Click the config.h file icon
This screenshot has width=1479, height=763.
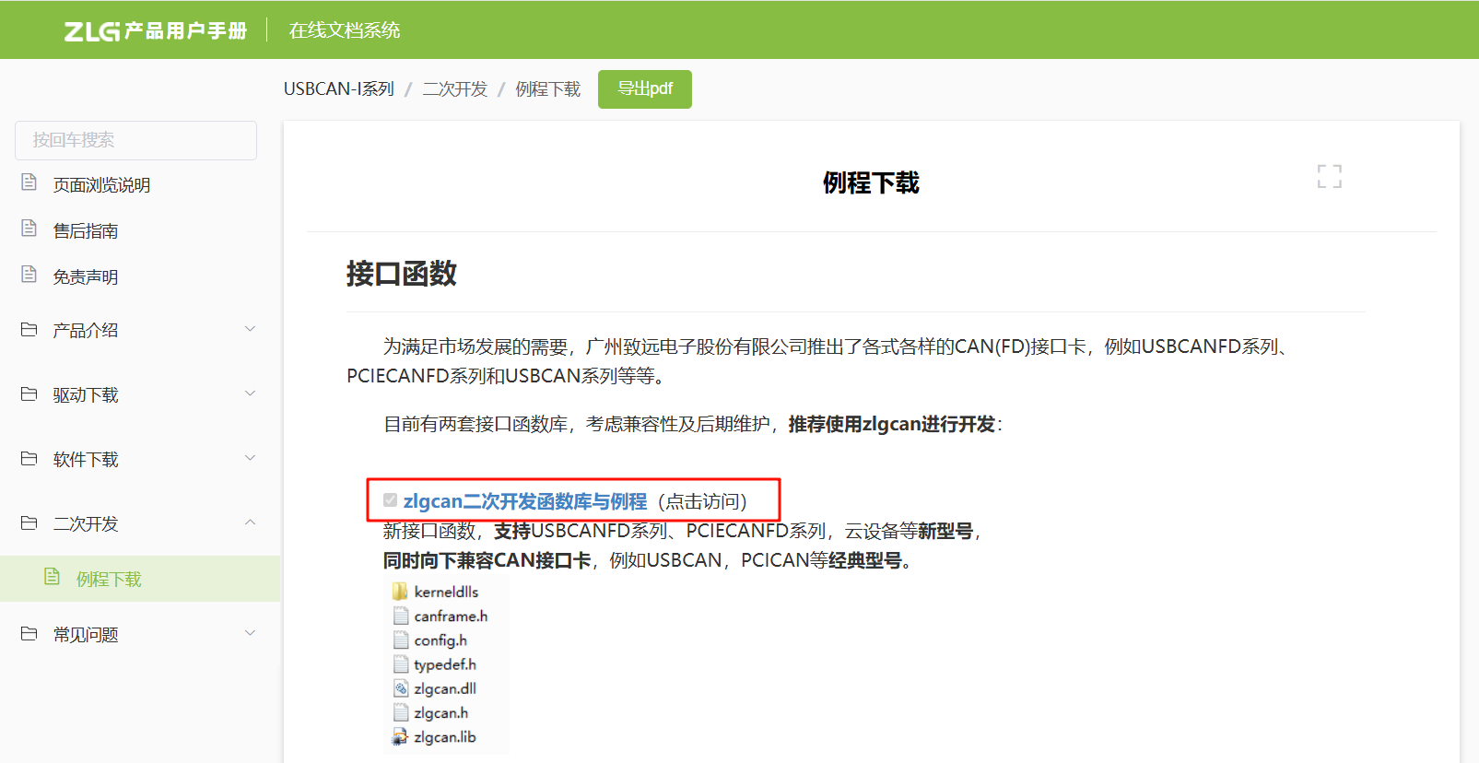400,640
